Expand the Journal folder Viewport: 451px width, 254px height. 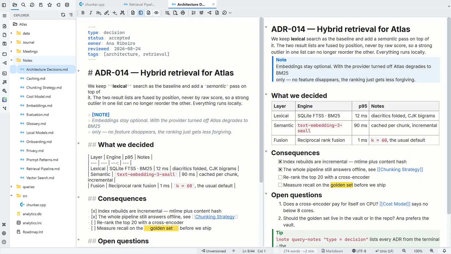[x=12, y=42]
